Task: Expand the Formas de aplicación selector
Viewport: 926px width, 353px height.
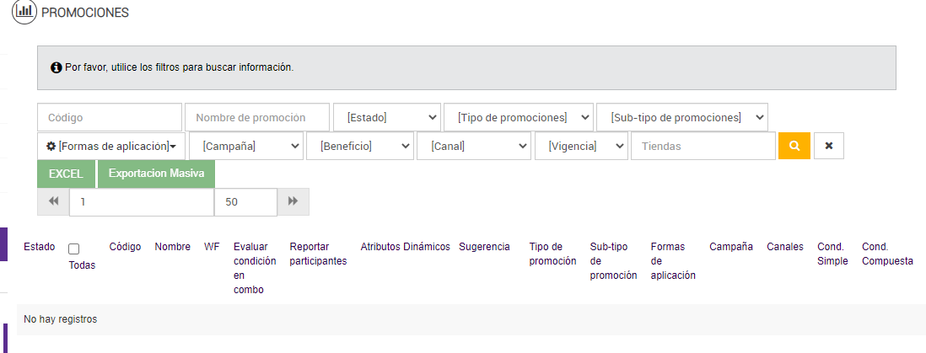Action: pyautogui.click(x=111, y=146)
